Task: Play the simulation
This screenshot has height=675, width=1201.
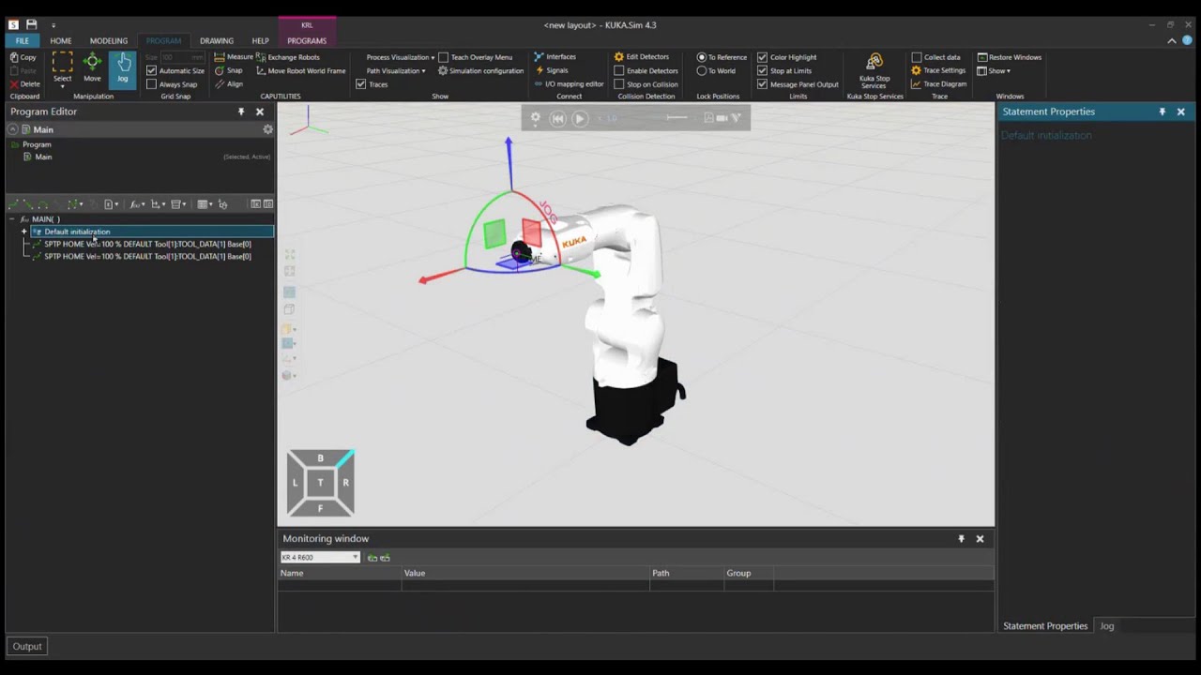Action: 579,118
